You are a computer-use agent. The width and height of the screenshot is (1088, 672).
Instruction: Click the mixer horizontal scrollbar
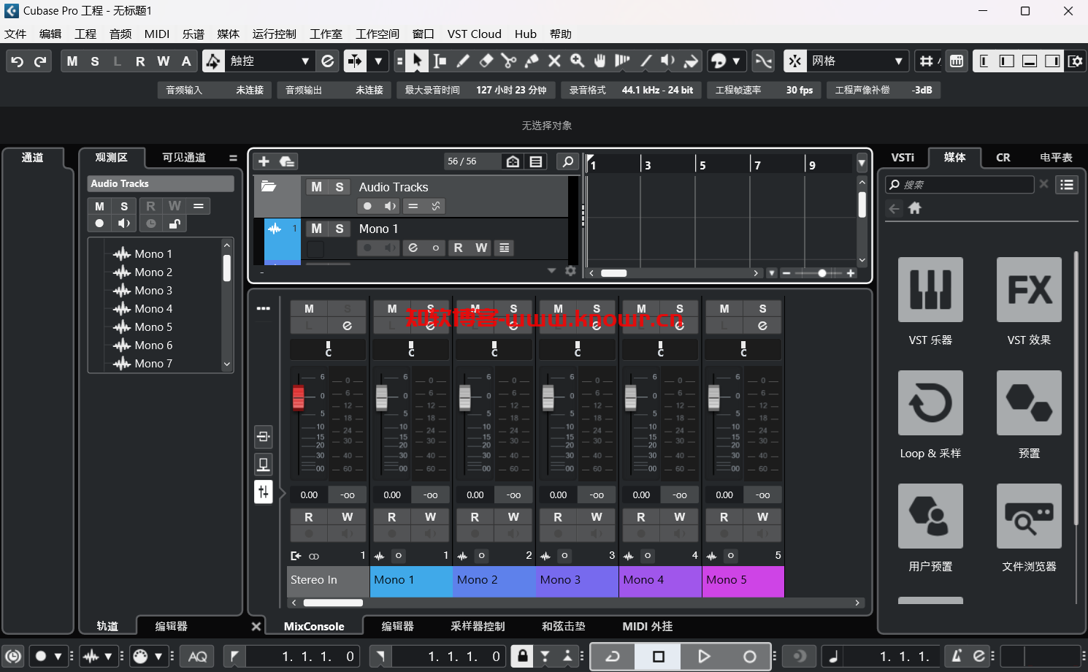tap(333, 603)
